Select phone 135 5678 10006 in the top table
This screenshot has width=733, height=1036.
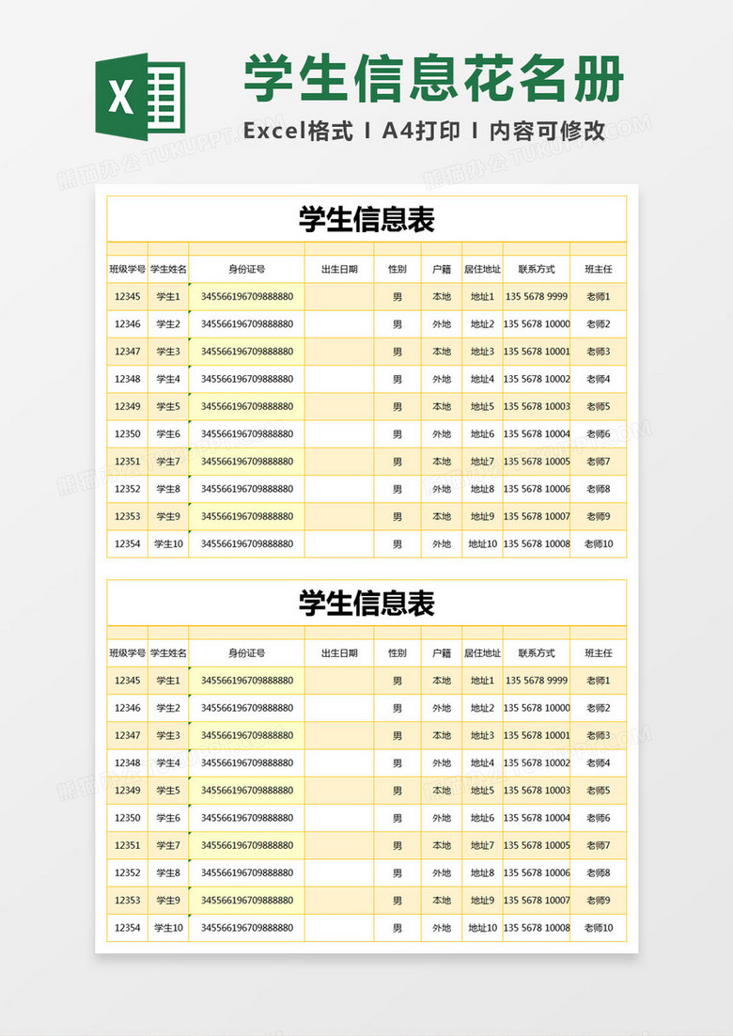[537, 489]
